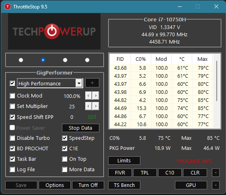Screen dimensions: 226x195
Task: Click the CLR button to reset maximums
Action: pyautogui.click(x=195, y=173)
